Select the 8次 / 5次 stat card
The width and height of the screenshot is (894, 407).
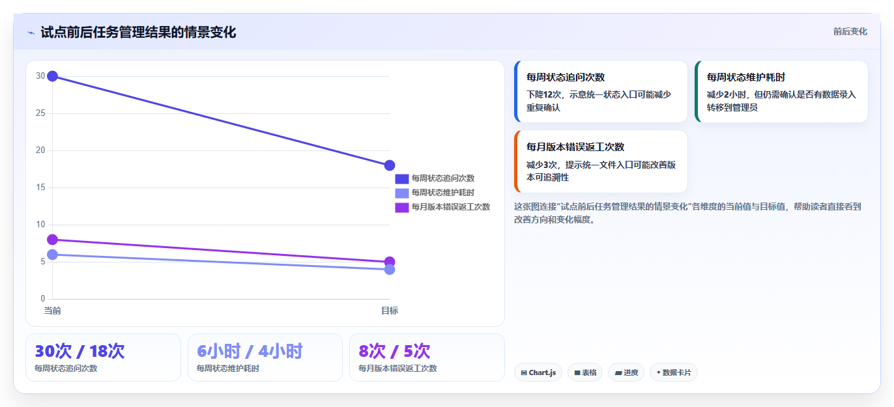(427, 358)
